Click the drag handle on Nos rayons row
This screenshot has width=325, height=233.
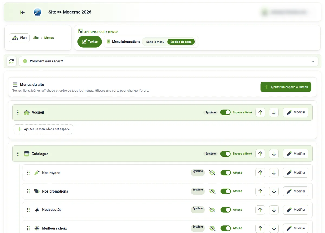point(28,173)
